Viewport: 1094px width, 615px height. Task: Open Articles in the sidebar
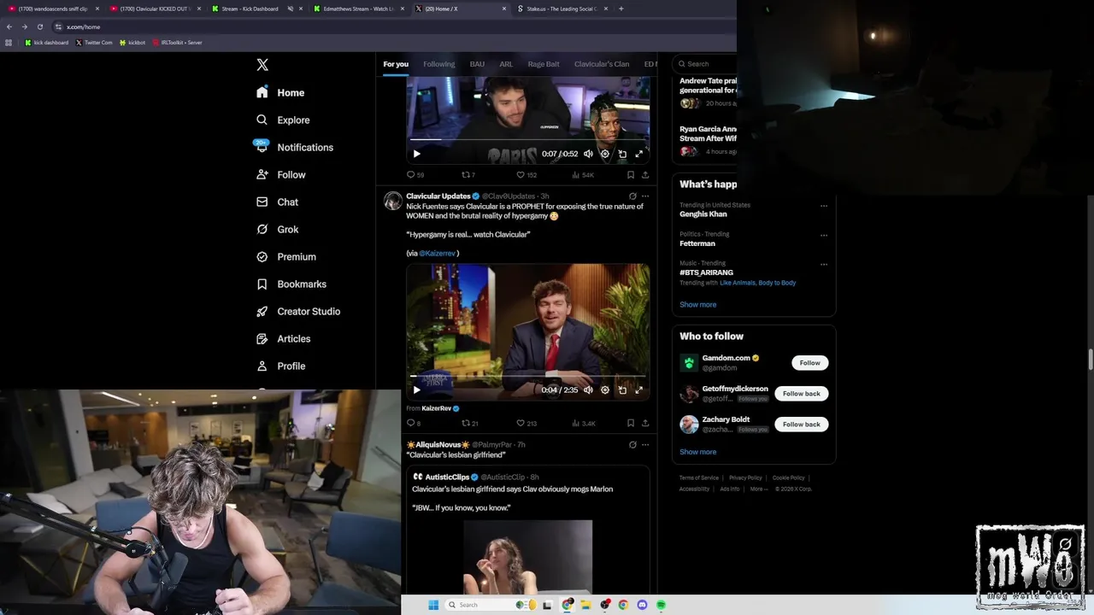tap(284, 338)
